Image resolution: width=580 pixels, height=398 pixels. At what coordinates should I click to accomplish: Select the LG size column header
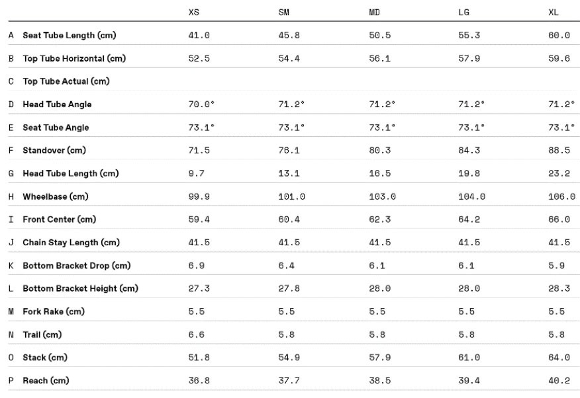coord(464,13)
